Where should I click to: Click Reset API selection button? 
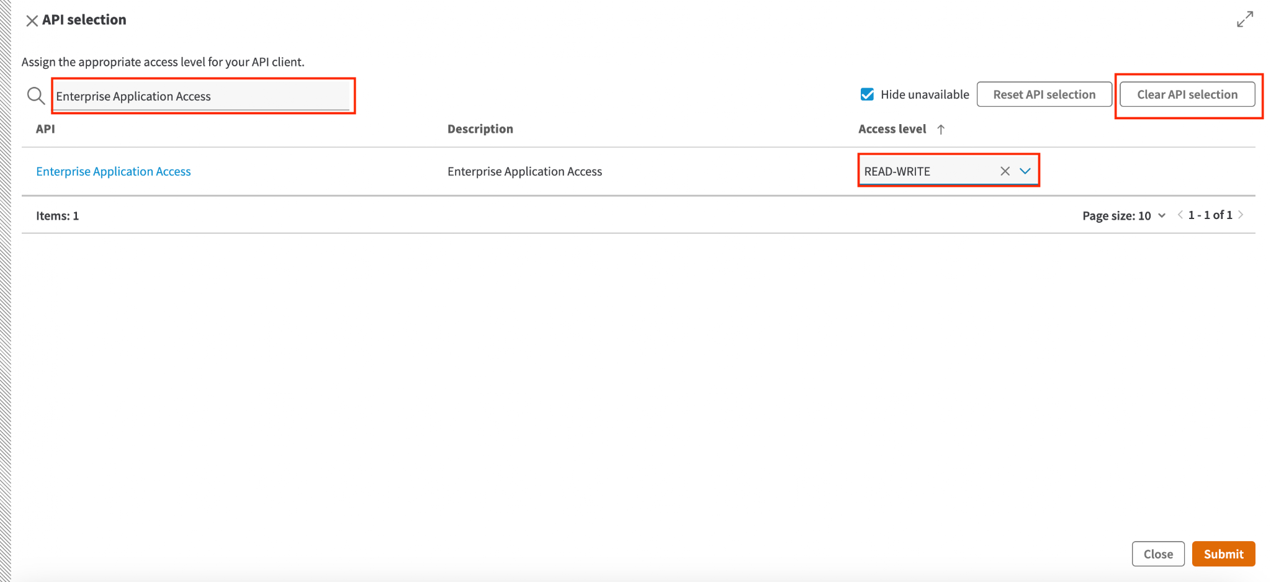click(x=1044, y=94)
